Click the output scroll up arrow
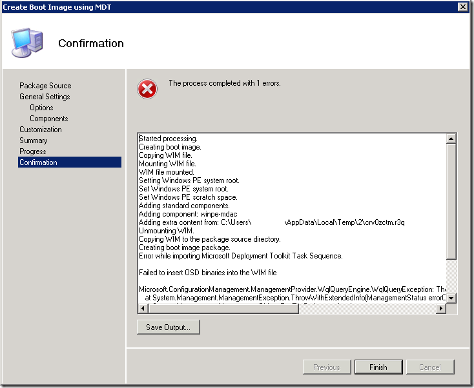Screen dimensions: 474x388 pos(451,139)
